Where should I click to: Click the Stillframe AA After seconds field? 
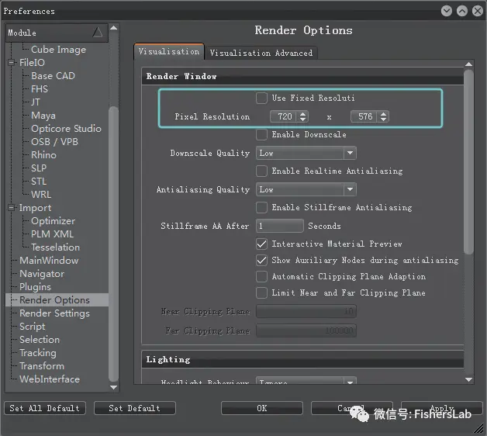tap(279, 226)
